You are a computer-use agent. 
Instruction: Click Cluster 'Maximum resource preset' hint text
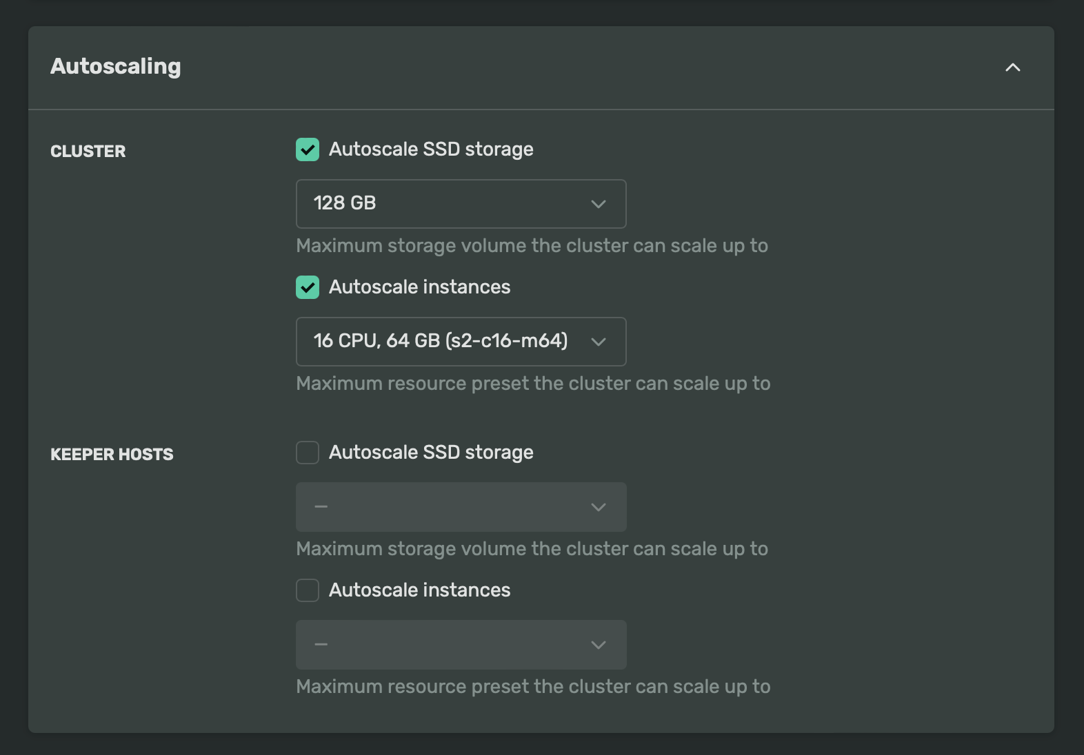[533, 384]
